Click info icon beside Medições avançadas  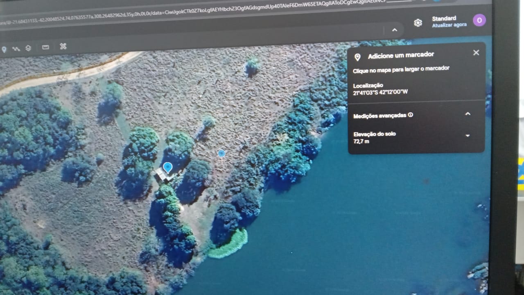coord(411,115)
